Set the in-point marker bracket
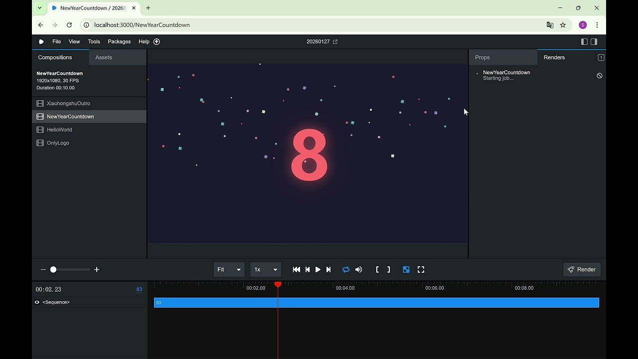Image resolution: width=638 pixels, height=359 pixels. tap(377, 270)
